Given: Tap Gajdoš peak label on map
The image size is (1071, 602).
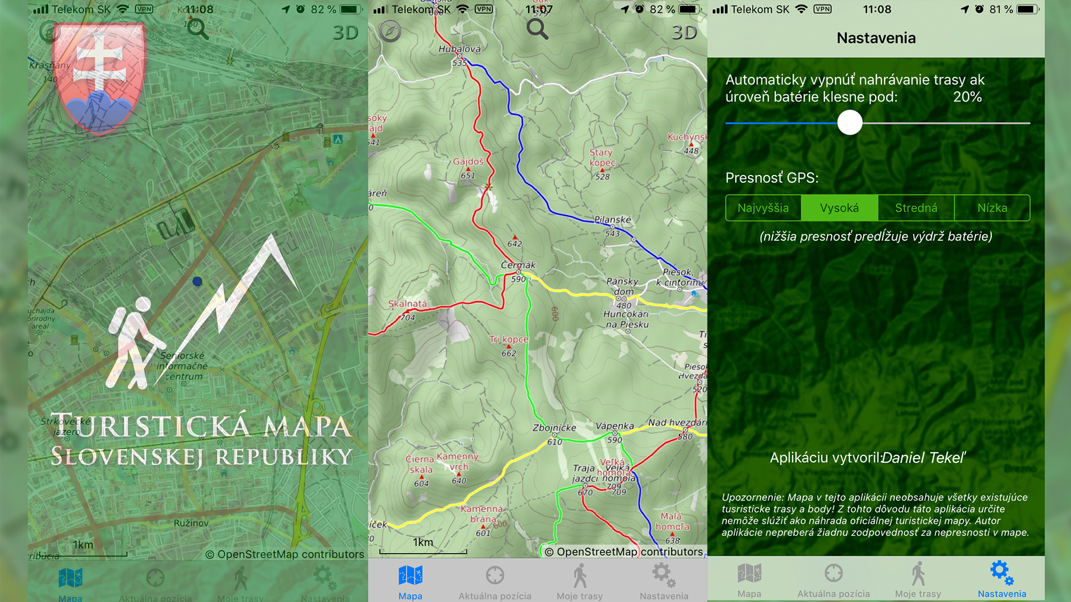Looking at the screenshot, I should coord(468,162).
